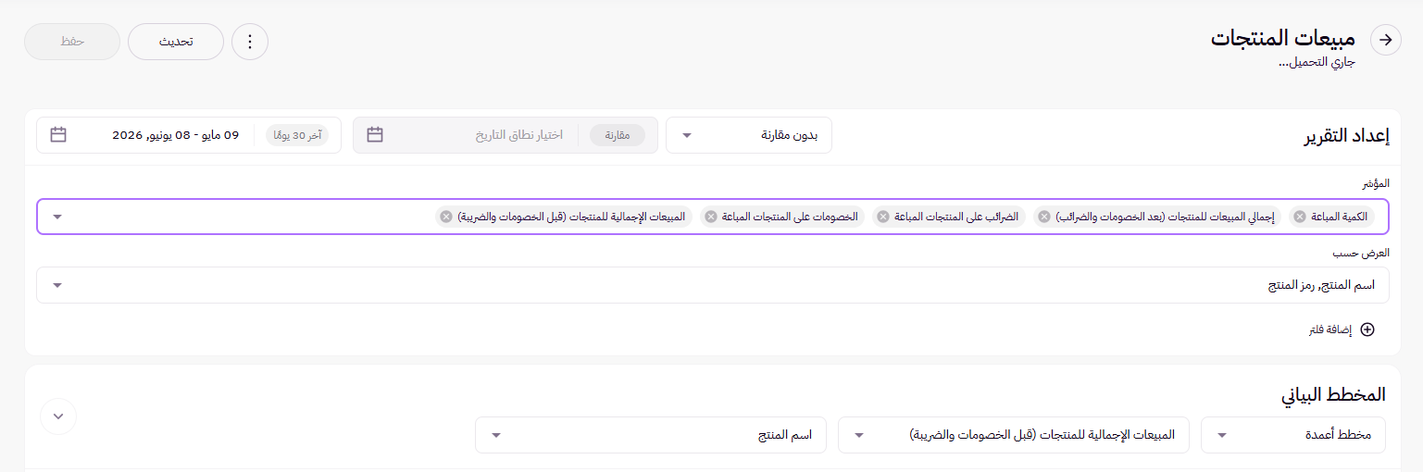Open the مخطط أعمدة chart type dropdown
The height and width of the screenshot is (472, 1423).
1293,435
